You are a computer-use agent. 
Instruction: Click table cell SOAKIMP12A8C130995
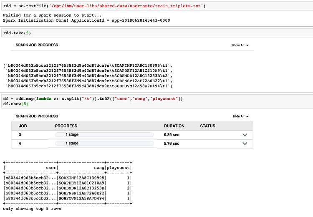(81, 178)
